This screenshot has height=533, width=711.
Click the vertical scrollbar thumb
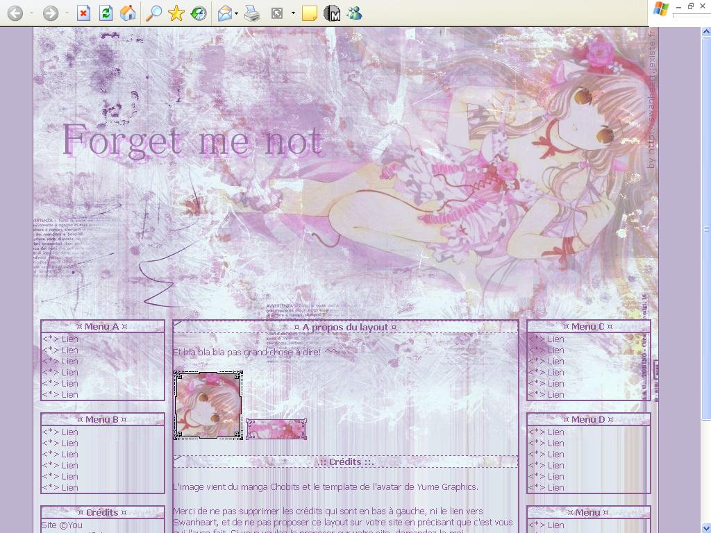pyautogui.click(x=706, y=228)
